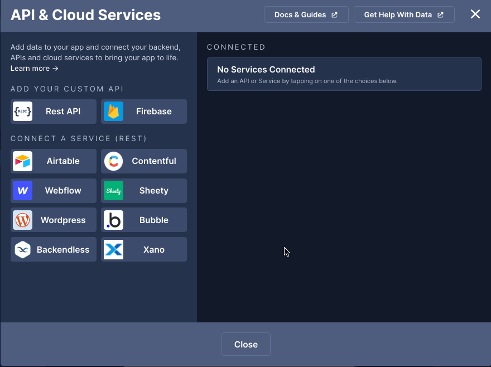Viewport: 491px width, 367px height.
Task: Click 'Add an API or Service' hint text
Action: point(307,81)
